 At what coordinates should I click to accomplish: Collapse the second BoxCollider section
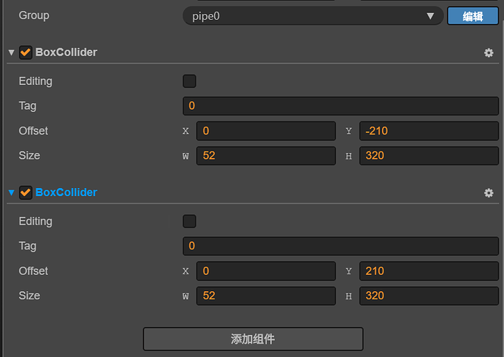(11, 192)
